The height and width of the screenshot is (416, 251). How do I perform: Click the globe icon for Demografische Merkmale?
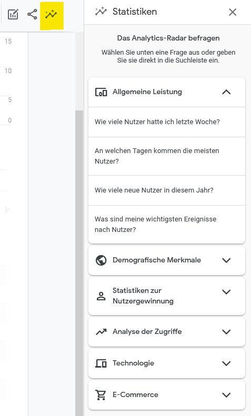point(101,260)
